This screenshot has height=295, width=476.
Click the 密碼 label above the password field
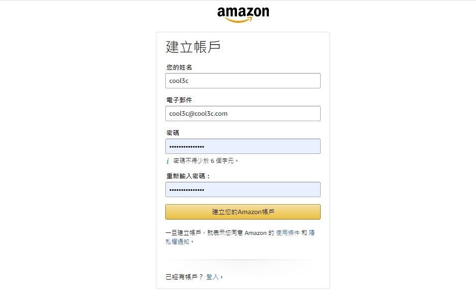173,133
